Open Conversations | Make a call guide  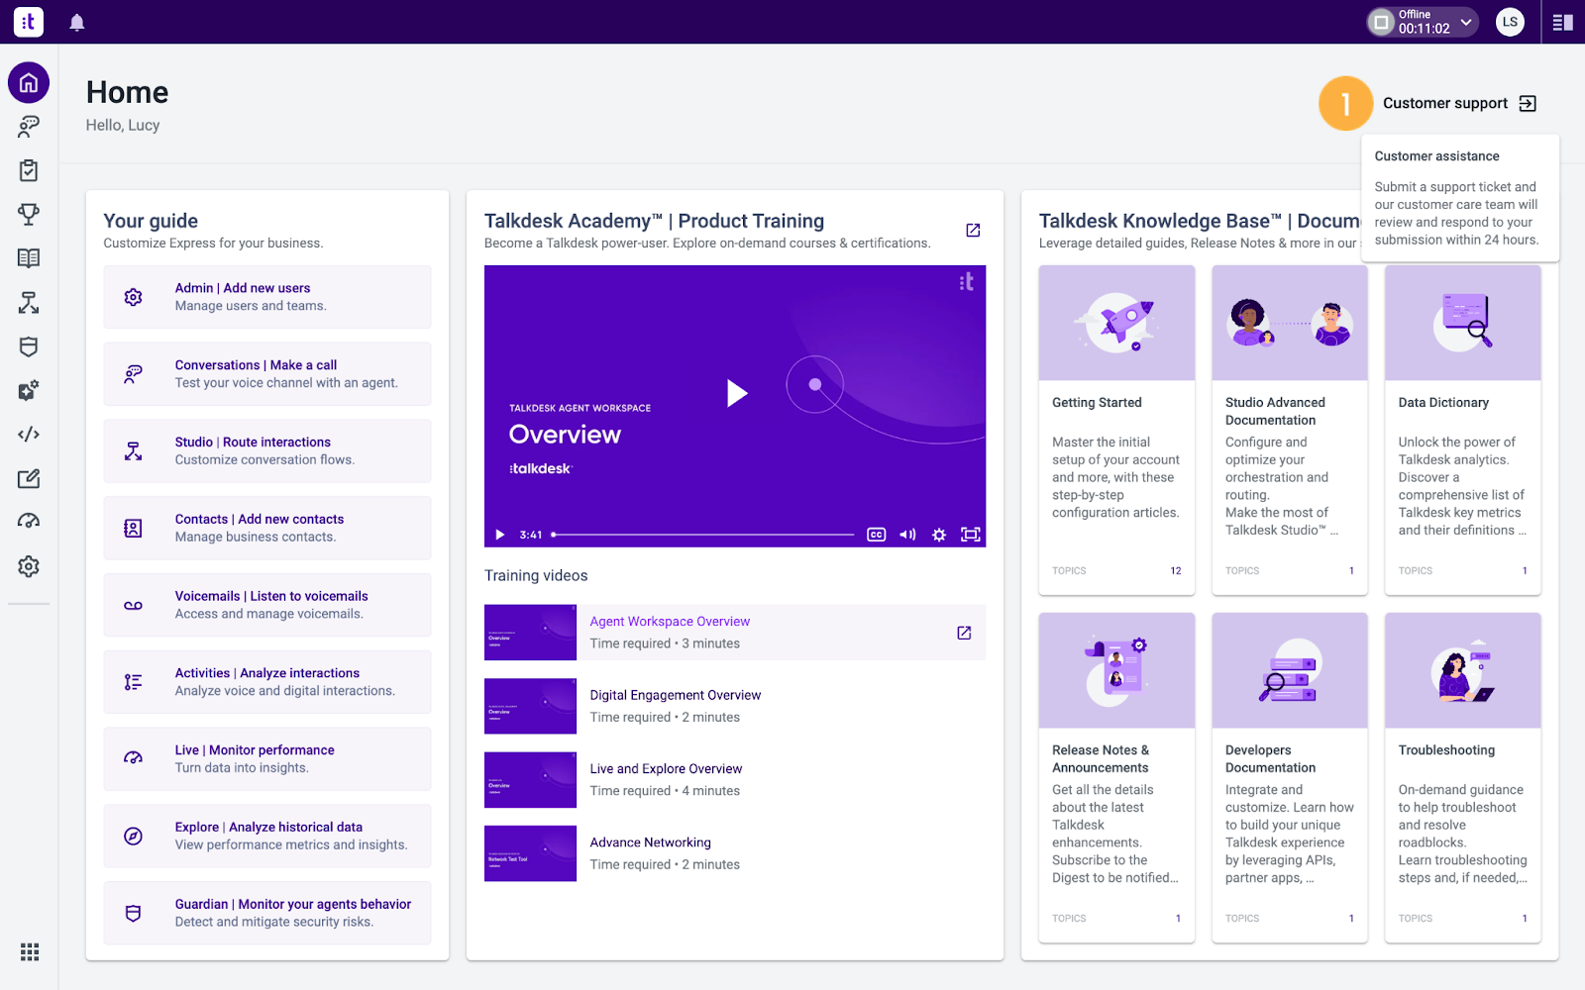tap(267, 374)
